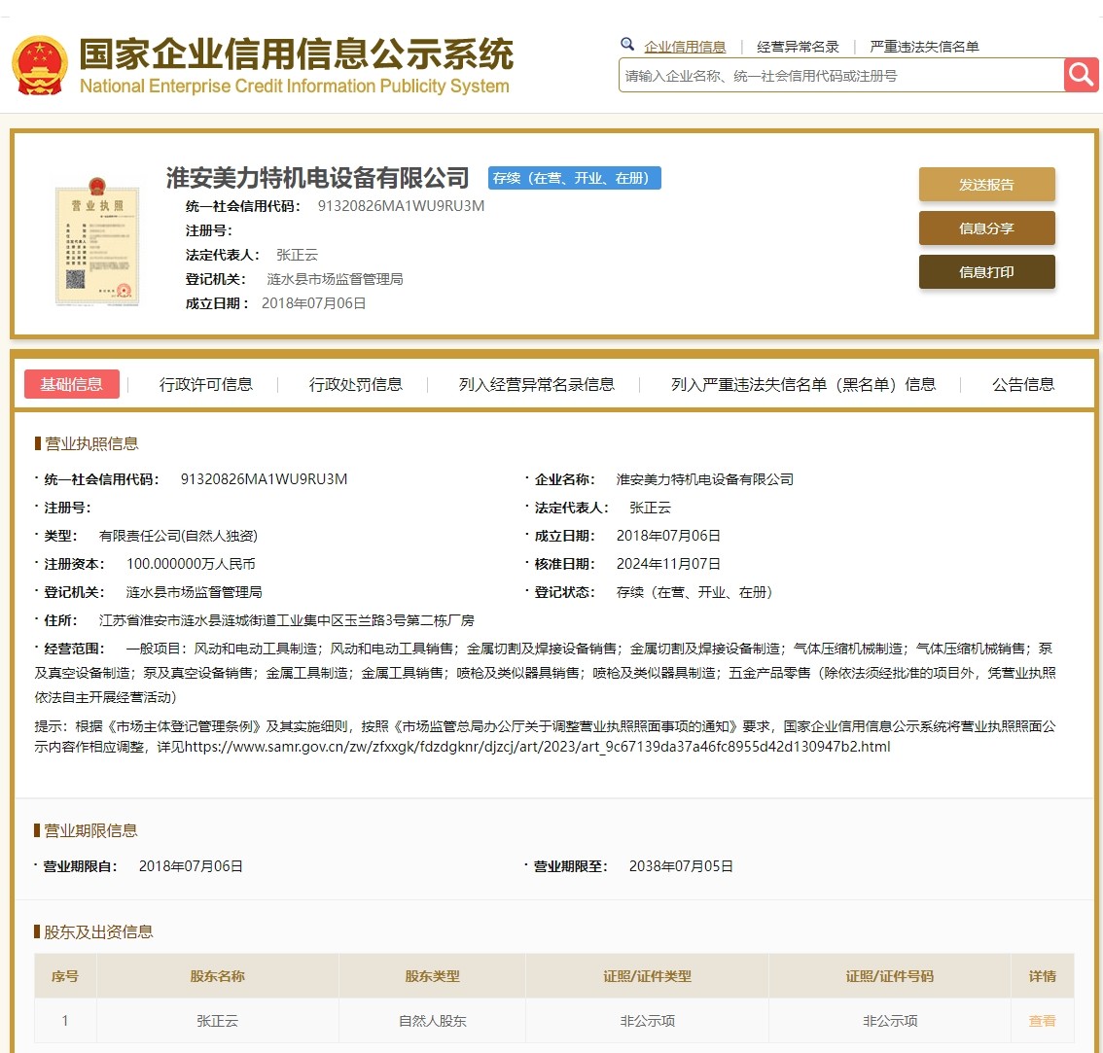Open the 公告信息 tab
The height and width of the screenshot is (1053, 1103).
coord(1022,384)
